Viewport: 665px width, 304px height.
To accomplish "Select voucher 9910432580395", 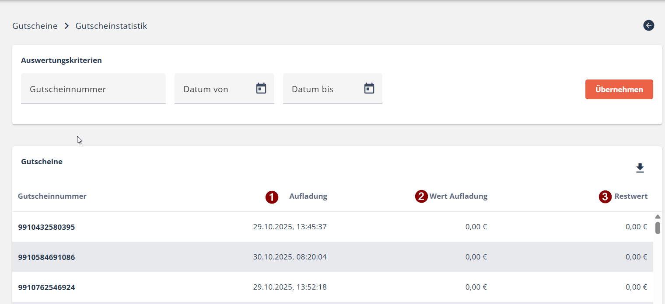I will (x=46, y=227).
